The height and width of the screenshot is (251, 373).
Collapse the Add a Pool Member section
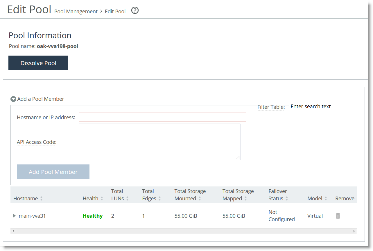13,99
